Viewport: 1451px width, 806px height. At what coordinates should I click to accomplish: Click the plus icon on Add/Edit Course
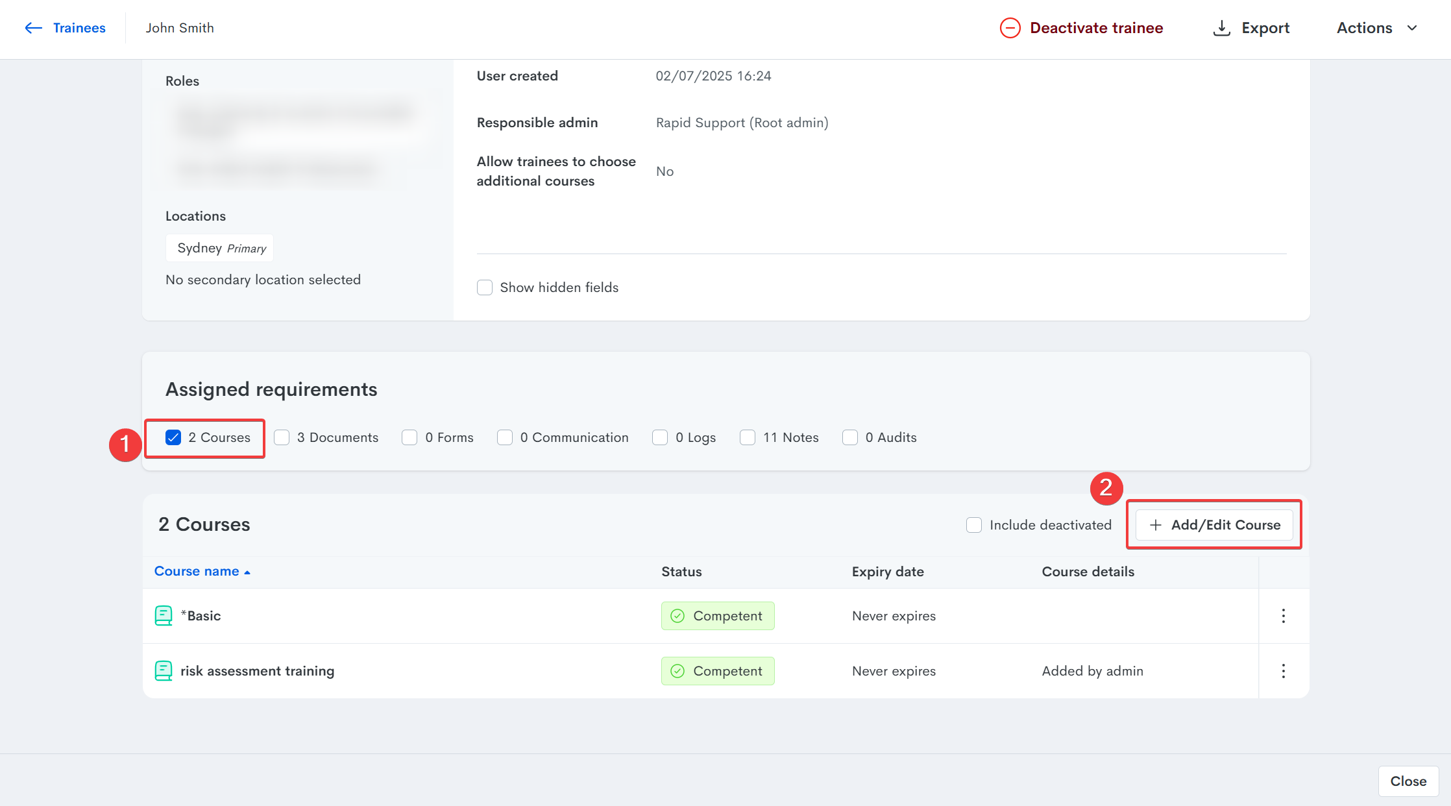point(1155,525)
